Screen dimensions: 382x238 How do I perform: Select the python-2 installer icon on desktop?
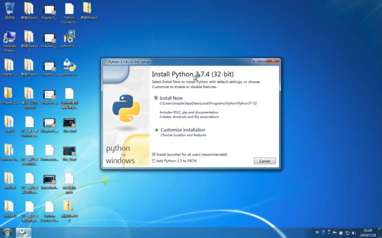[69, 39]
